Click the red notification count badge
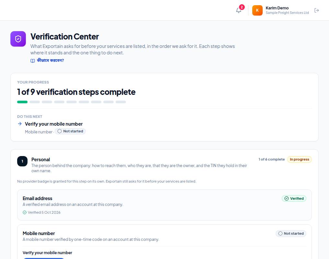 [x=242, y=7]
